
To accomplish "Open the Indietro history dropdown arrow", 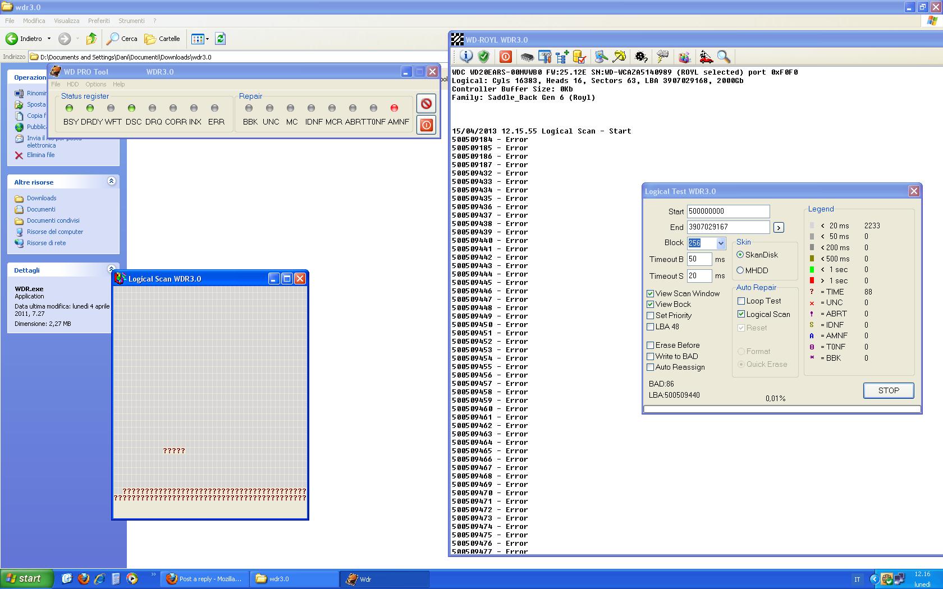I will pos(49,39).
